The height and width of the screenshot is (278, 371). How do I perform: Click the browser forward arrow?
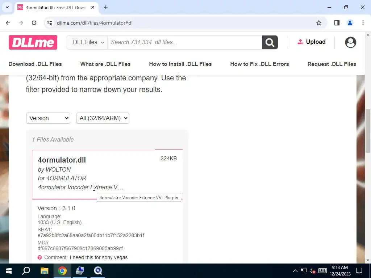click(x=21, y=23)
